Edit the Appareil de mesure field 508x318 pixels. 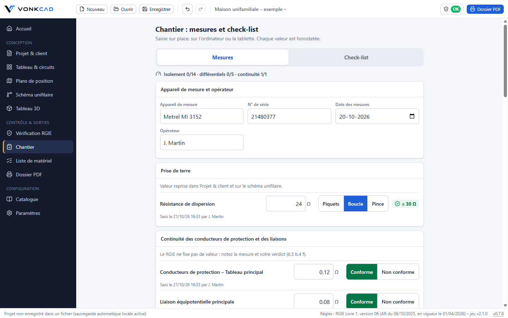(202, 116)
